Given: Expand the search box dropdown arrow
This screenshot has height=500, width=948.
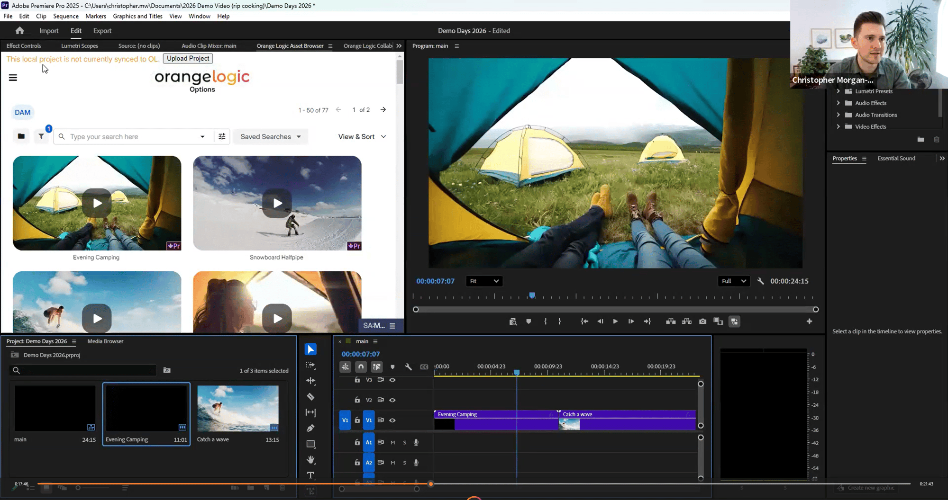Looking at the screenshot, I should [x=202, y=137].
